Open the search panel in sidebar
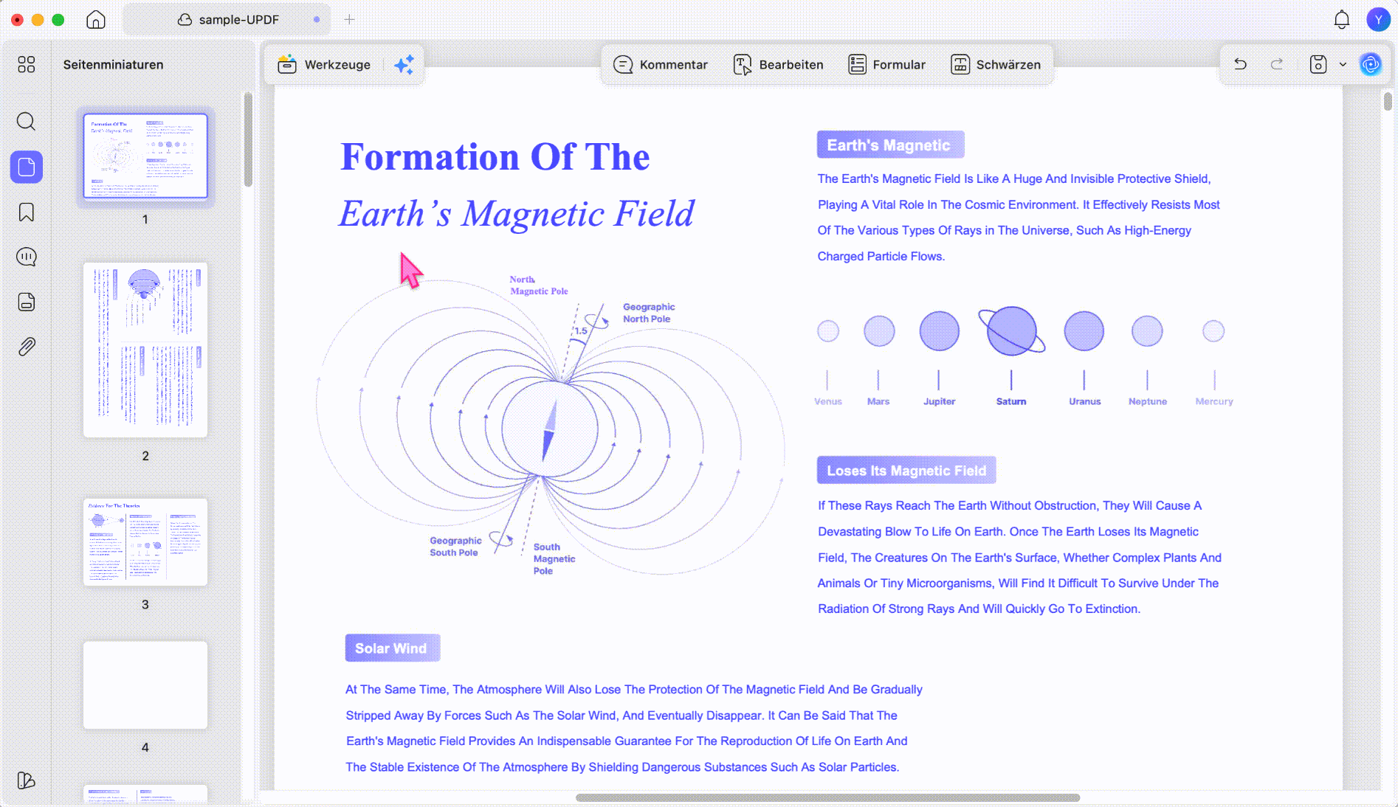 [27, 121]
